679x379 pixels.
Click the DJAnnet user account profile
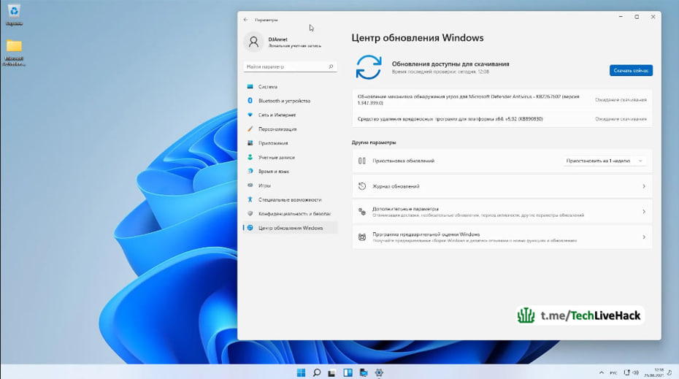pyautogui.click(x=283, y=42)
